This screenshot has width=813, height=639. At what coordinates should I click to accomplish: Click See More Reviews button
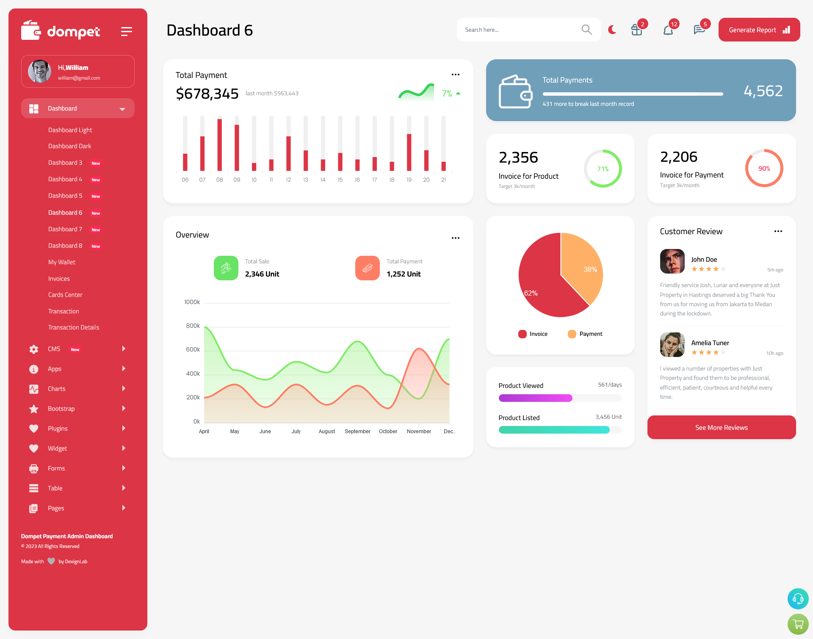[721, 427]
